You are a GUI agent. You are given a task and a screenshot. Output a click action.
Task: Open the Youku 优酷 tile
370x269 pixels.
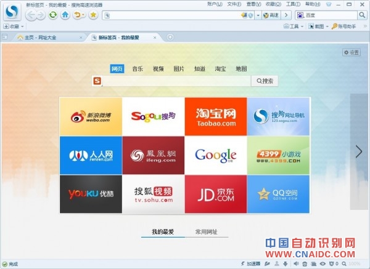click(x=91, y=194)
